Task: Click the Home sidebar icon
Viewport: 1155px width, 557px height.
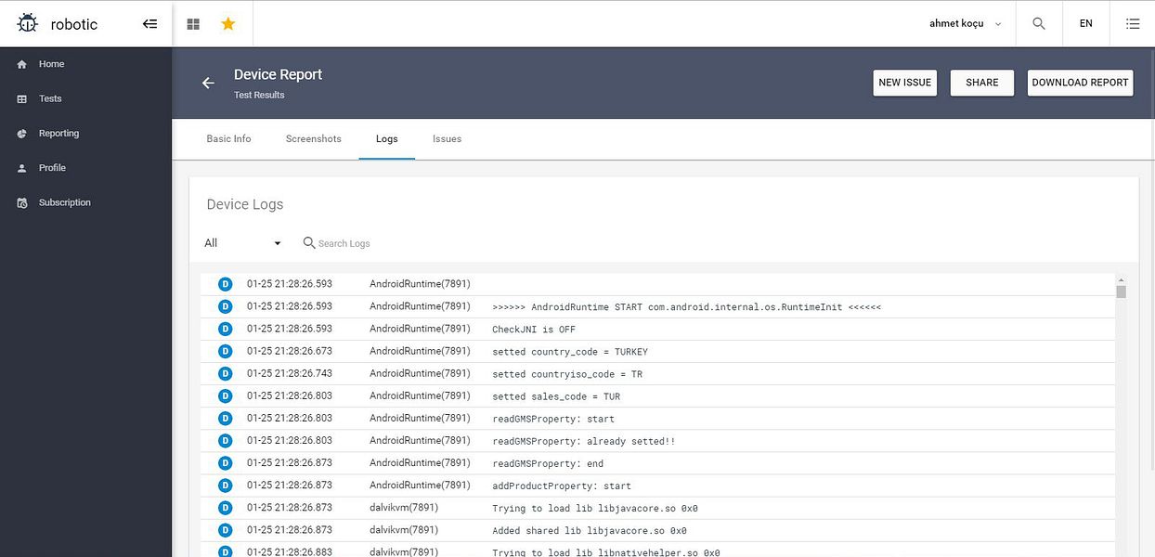Action: pyautogui.click(x=22, y=64)
